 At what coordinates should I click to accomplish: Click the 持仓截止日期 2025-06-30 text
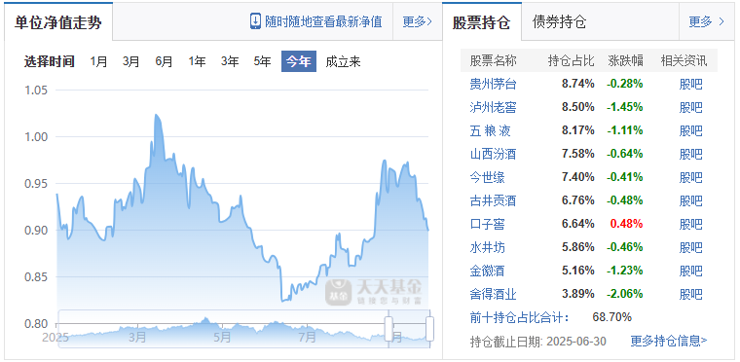coord(538,341)
